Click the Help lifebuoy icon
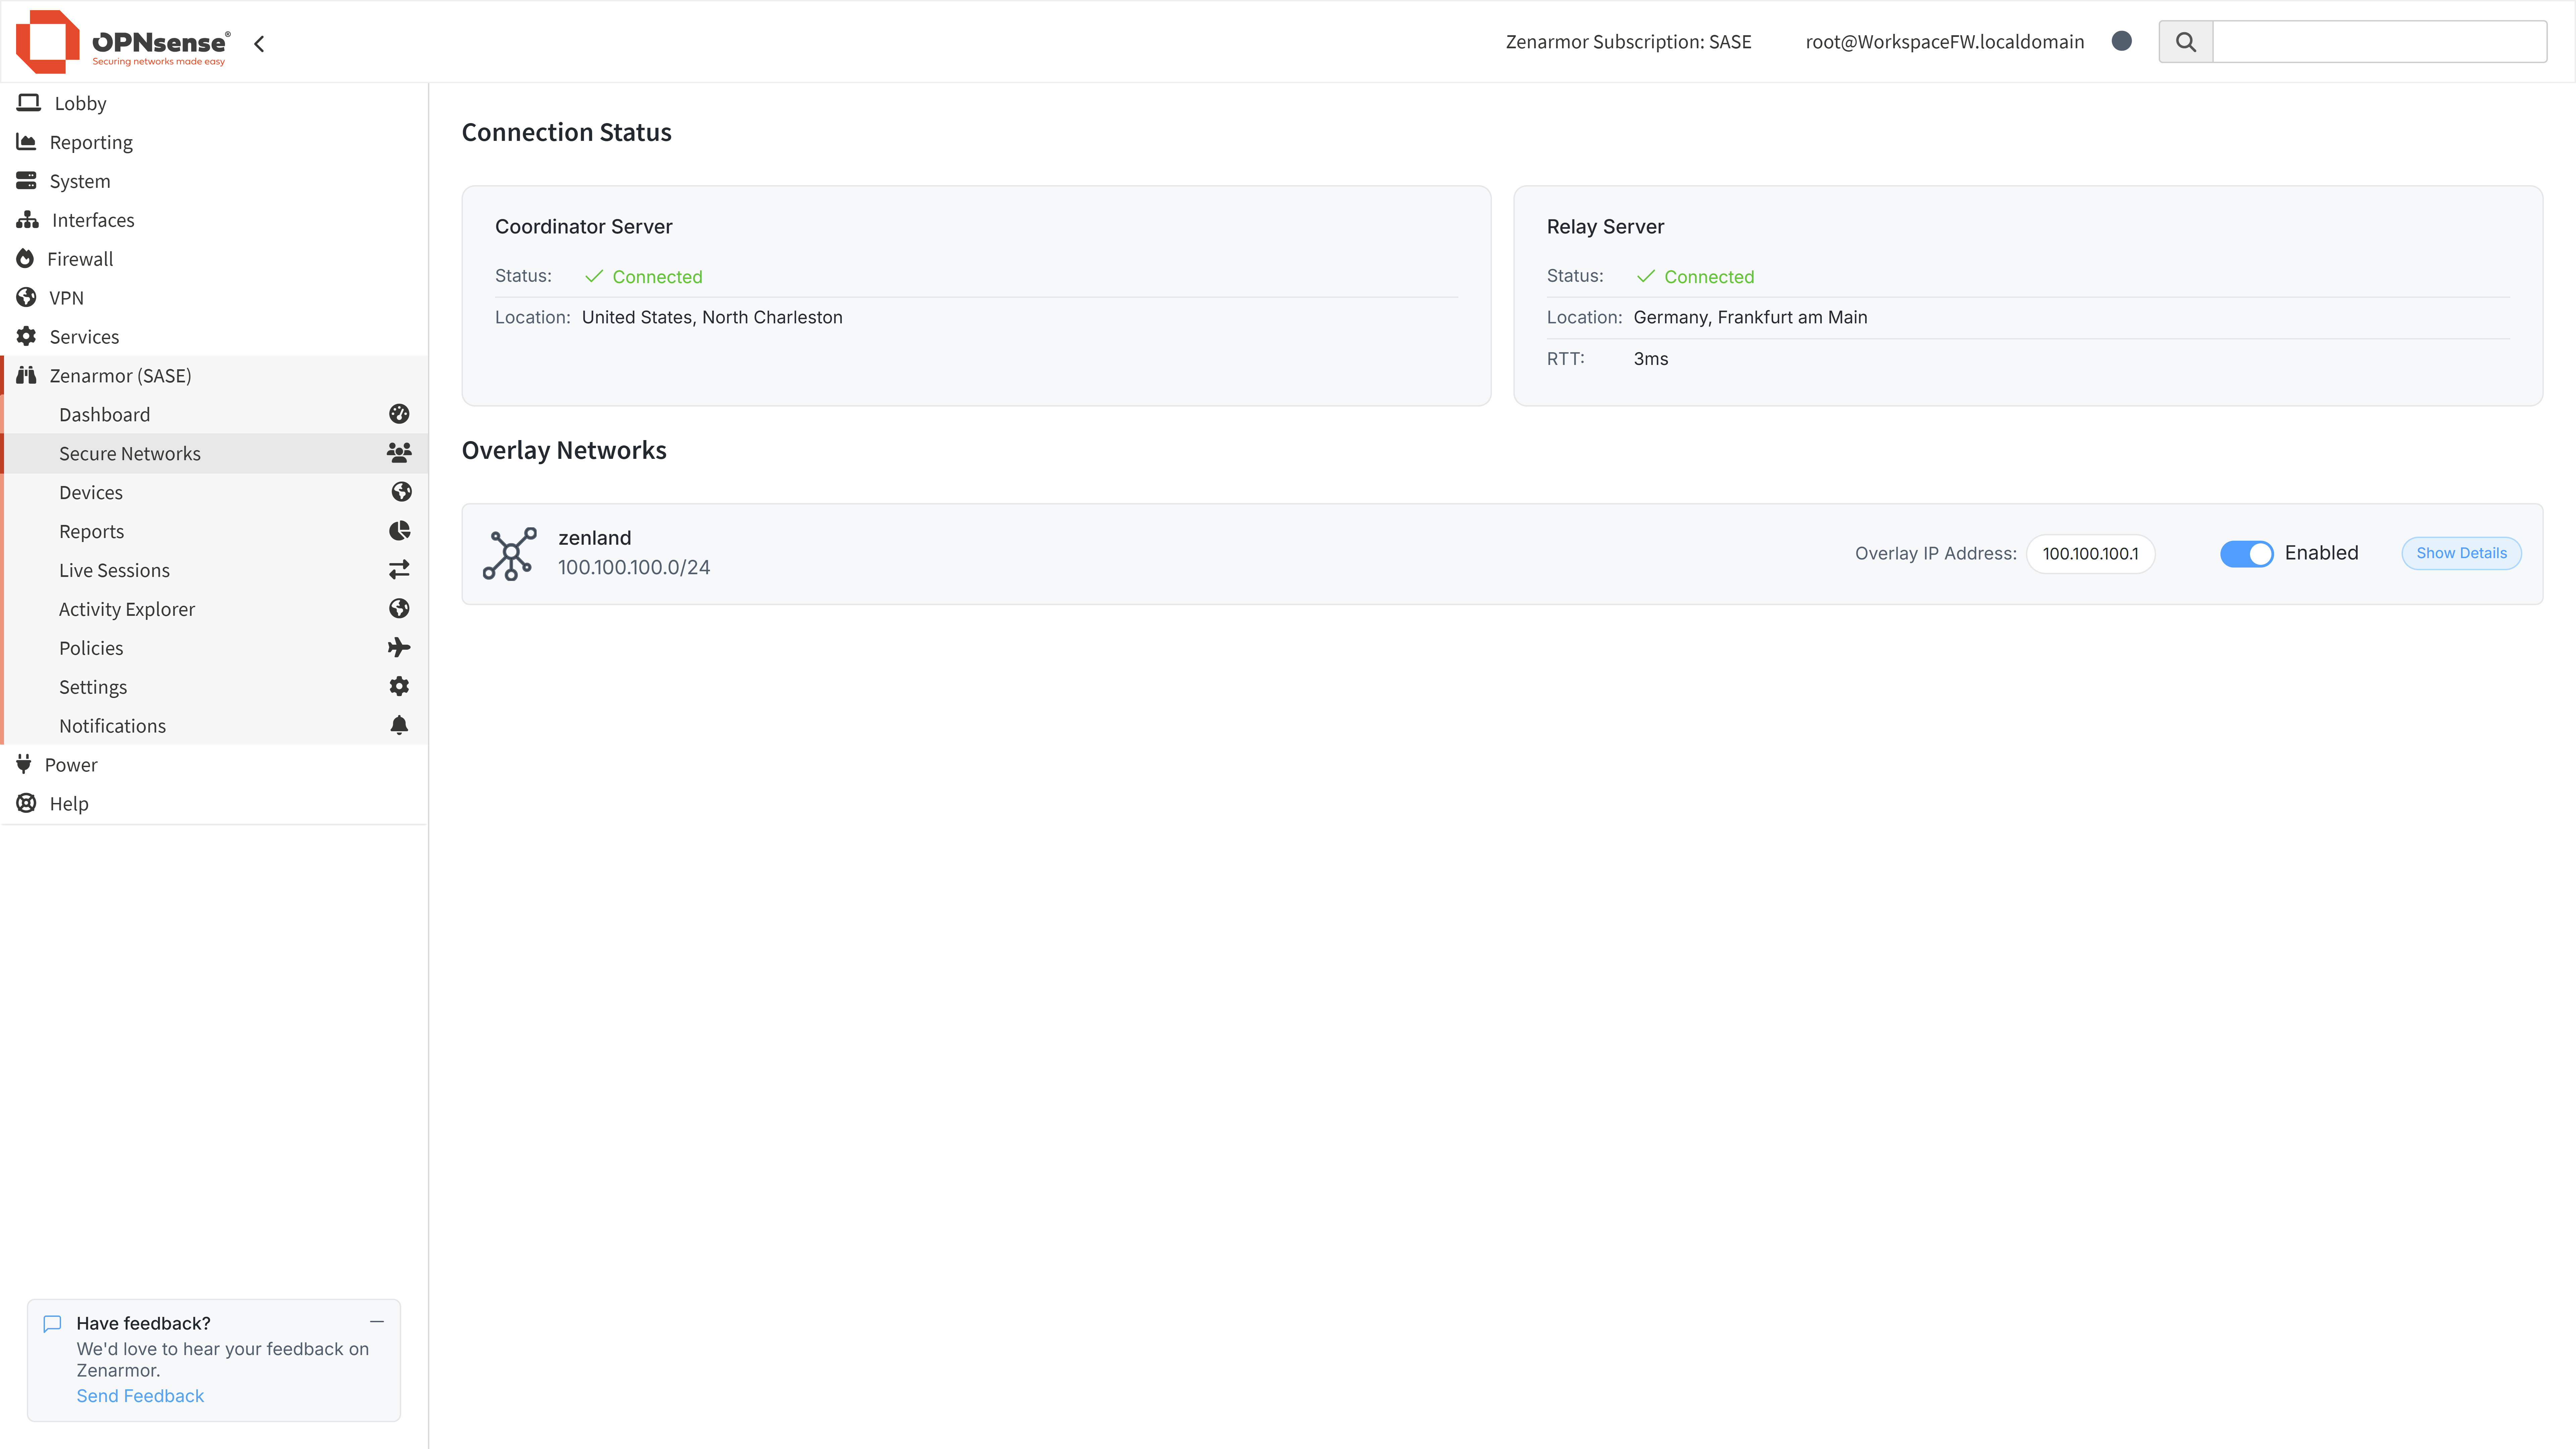2576x1449 pixels. (26, 803)
